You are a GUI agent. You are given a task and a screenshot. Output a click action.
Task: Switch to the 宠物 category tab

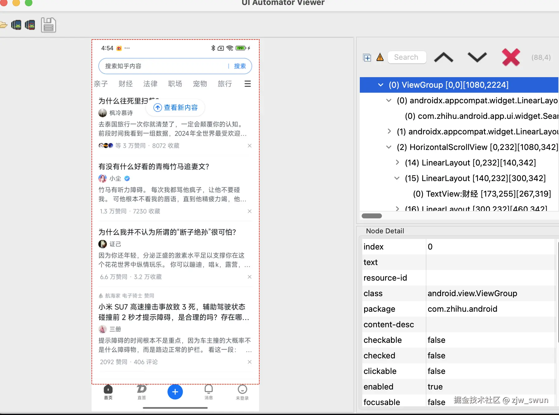(200, 84)
